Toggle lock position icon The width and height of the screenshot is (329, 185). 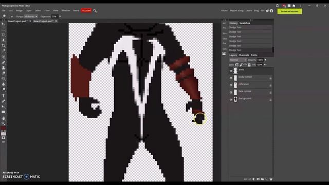coord(245,65)
